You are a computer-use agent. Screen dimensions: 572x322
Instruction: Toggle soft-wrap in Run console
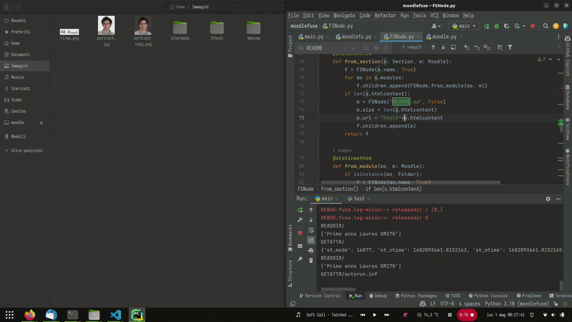coord(311,230)
